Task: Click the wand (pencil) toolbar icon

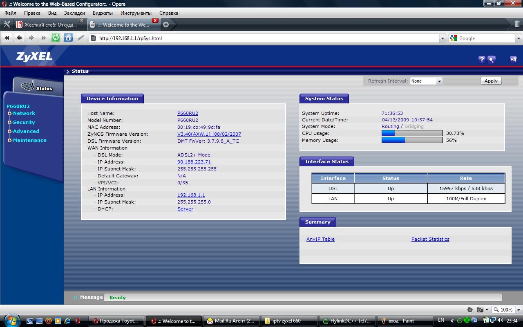Action: point(80,38)
